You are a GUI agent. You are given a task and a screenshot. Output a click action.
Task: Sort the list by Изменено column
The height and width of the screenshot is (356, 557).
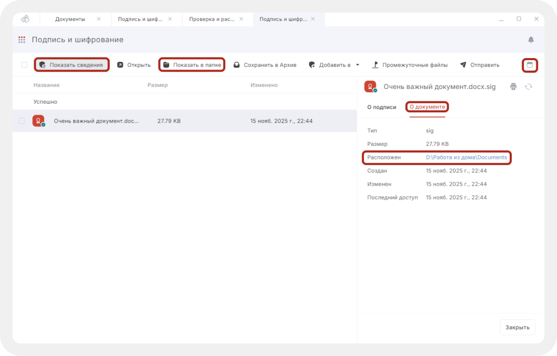264,85
